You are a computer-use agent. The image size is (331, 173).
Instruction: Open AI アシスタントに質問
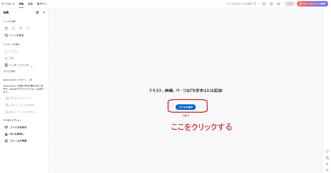click(312, 4)
